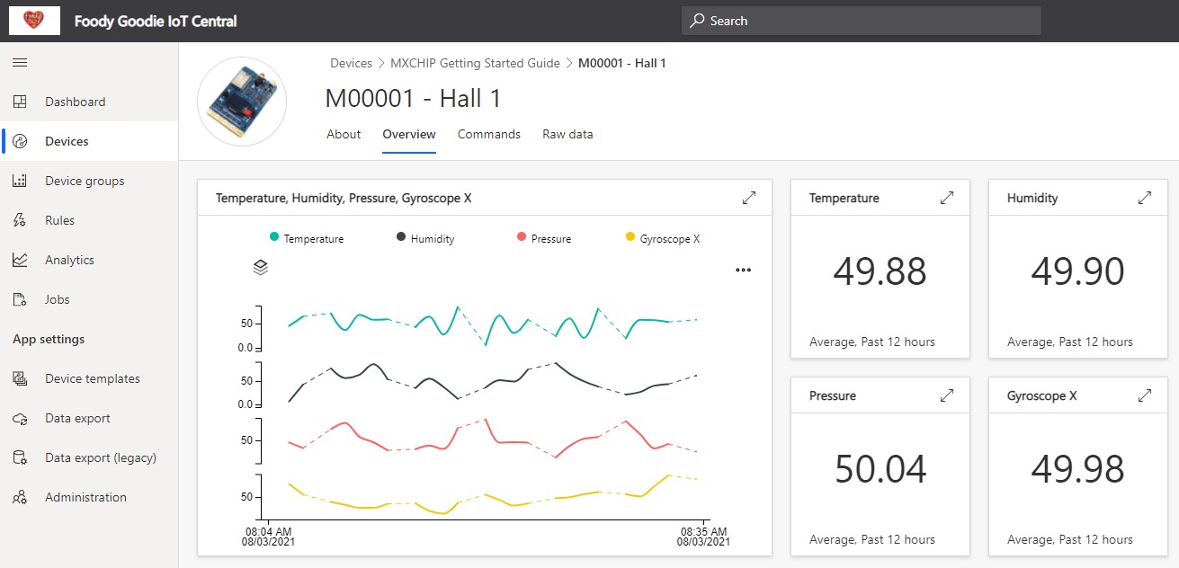Switch to the About tab

(x=344, y=135)
